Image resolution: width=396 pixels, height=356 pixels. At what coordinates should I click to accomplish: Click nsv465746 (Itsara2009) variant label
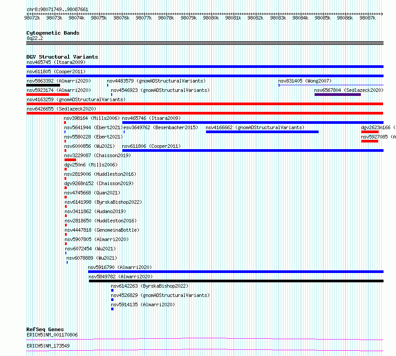[x=151, y=118]
